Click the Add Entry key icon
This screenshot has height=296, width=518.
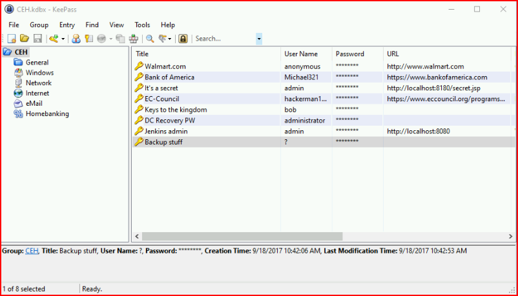tap(54, 39)
